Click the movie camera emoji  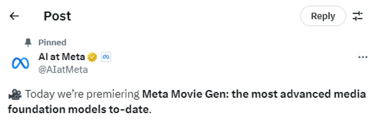15,95
